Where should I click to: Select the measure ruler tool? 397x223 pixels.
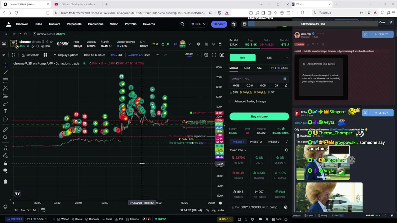(5, 129)
